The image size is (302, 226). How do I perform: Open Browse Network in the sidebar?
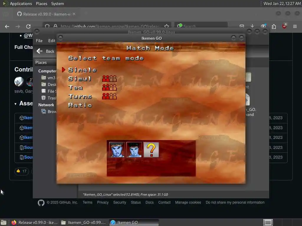point(49,112)
